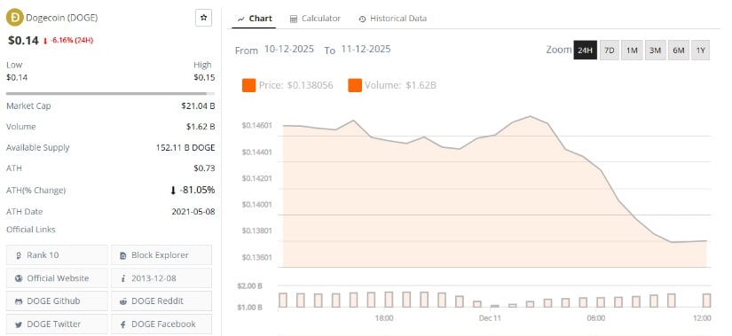This screenshot has height=336, width=732.
Task: Select the 1M zoom range
Action: click(x=632, y=51)
